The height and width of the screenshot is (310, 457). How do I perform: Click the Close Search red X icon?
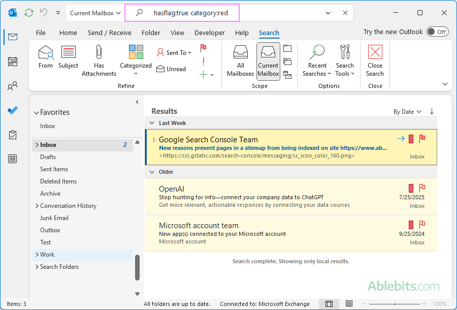(375, 52)
